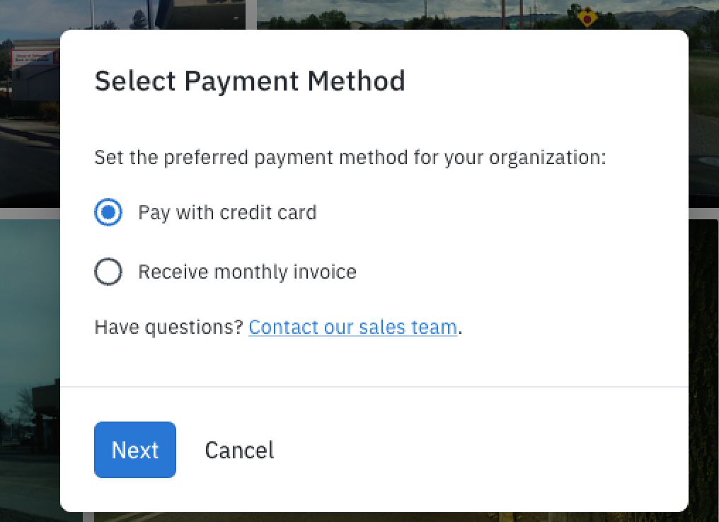Open the "Contact our sales team" link
The width and height of the screenshot is (719, 522).
point(352,327)
